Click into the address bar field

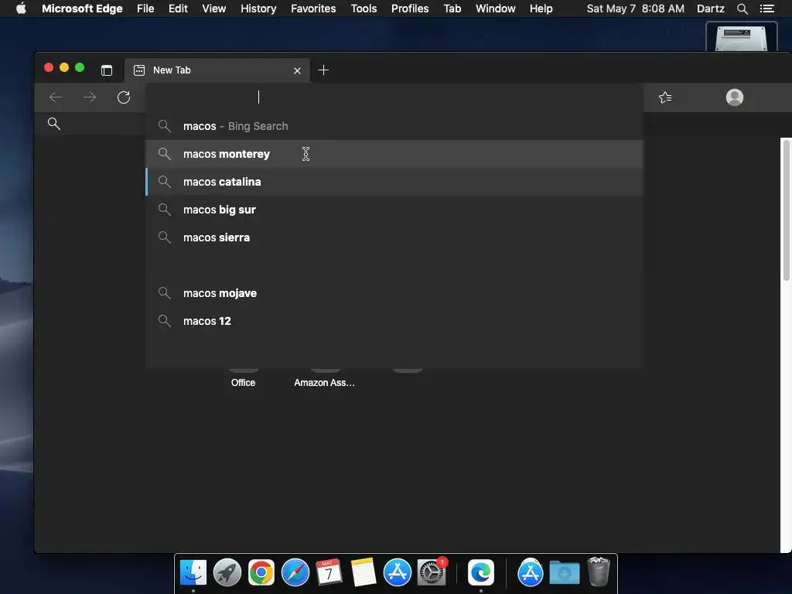point(394,97)
